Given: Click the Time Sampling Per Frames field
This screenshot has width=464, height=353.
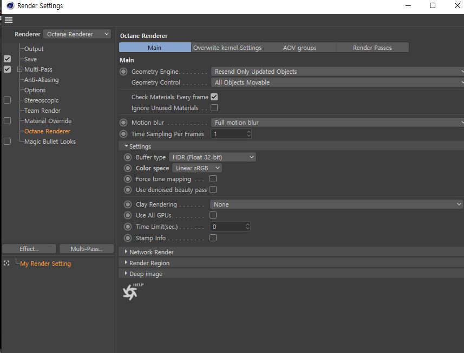Looking at the screenshot, I should (x=231, y=134).
